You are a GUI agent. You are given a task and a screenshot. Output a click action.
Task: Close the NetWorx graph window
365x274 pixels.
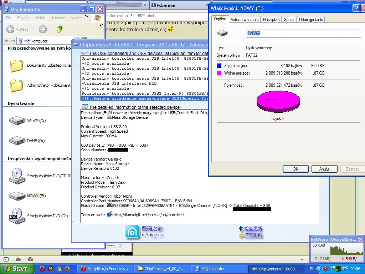pos(360,239)
